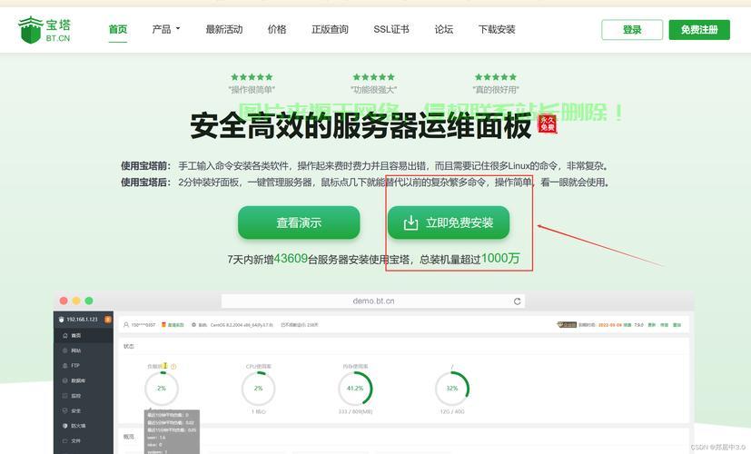Click the 宝塔 BT.CN logo
This screenshot has height=454, width=751.
pos(44,30)
